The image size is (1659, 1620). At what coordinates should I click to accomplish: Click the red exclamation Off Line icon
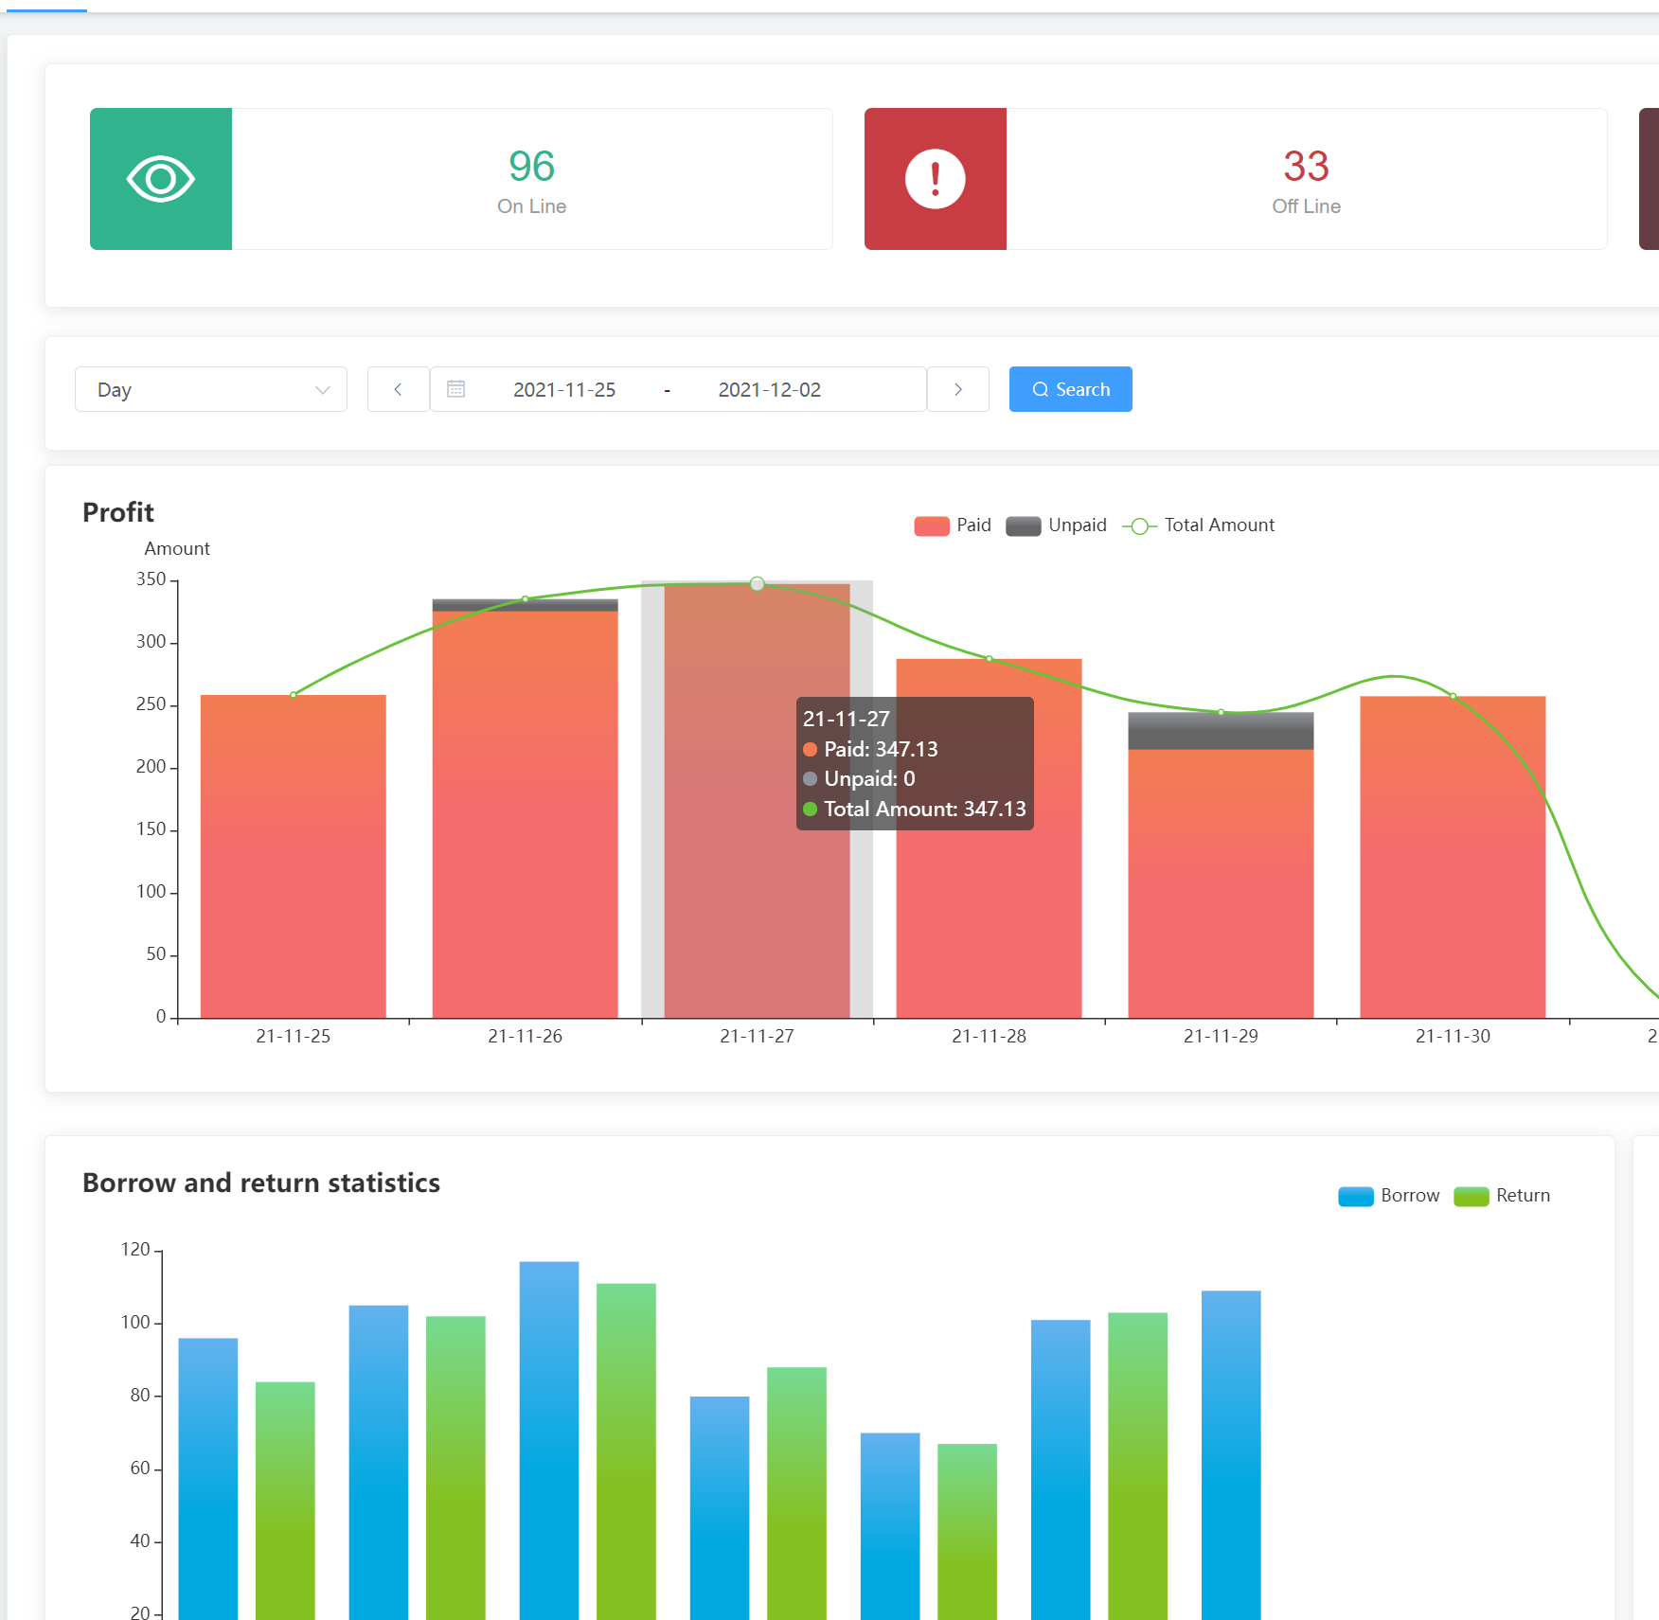[x=936, y=179]
